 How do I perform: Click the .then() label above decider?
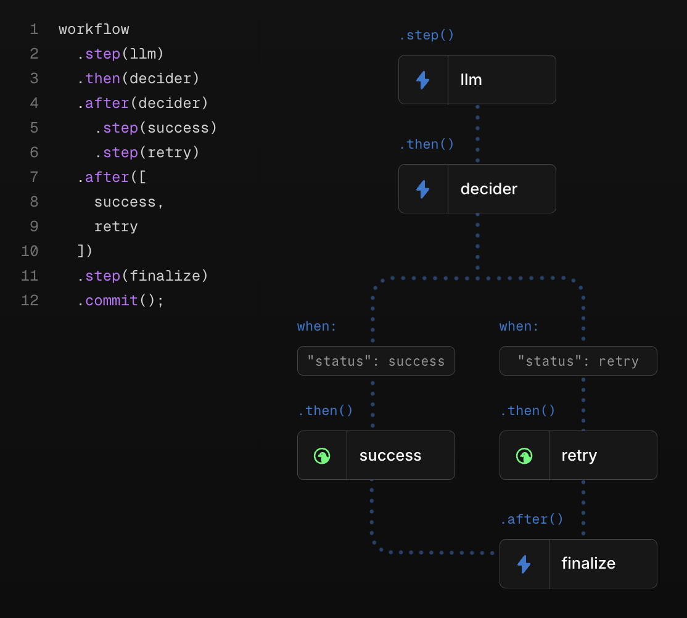pyautogui.click(x=426, y=144)
